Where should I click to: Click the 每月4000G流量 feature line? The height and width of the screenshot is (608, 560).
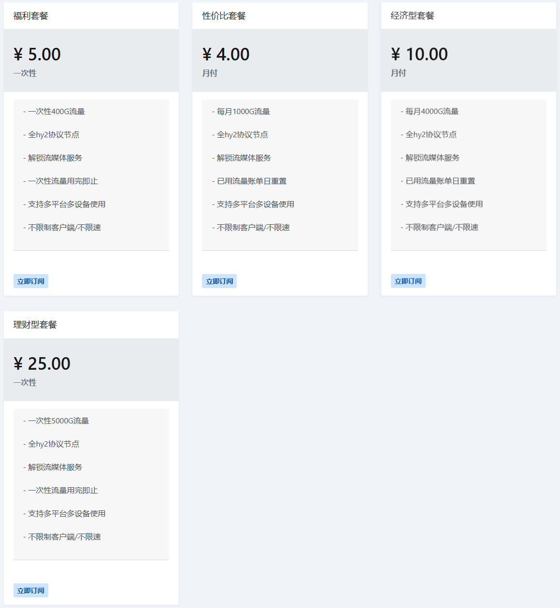click(x=430, y=112)
